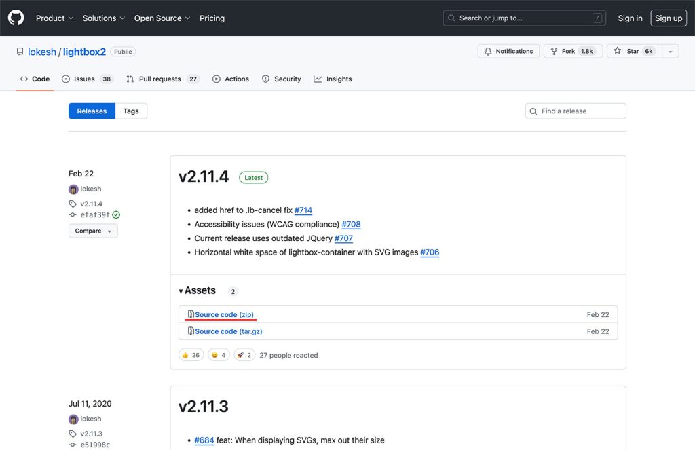Switch to the Tags view
Image resolution: width=695 pixels, height=450 pixels.
132,111
